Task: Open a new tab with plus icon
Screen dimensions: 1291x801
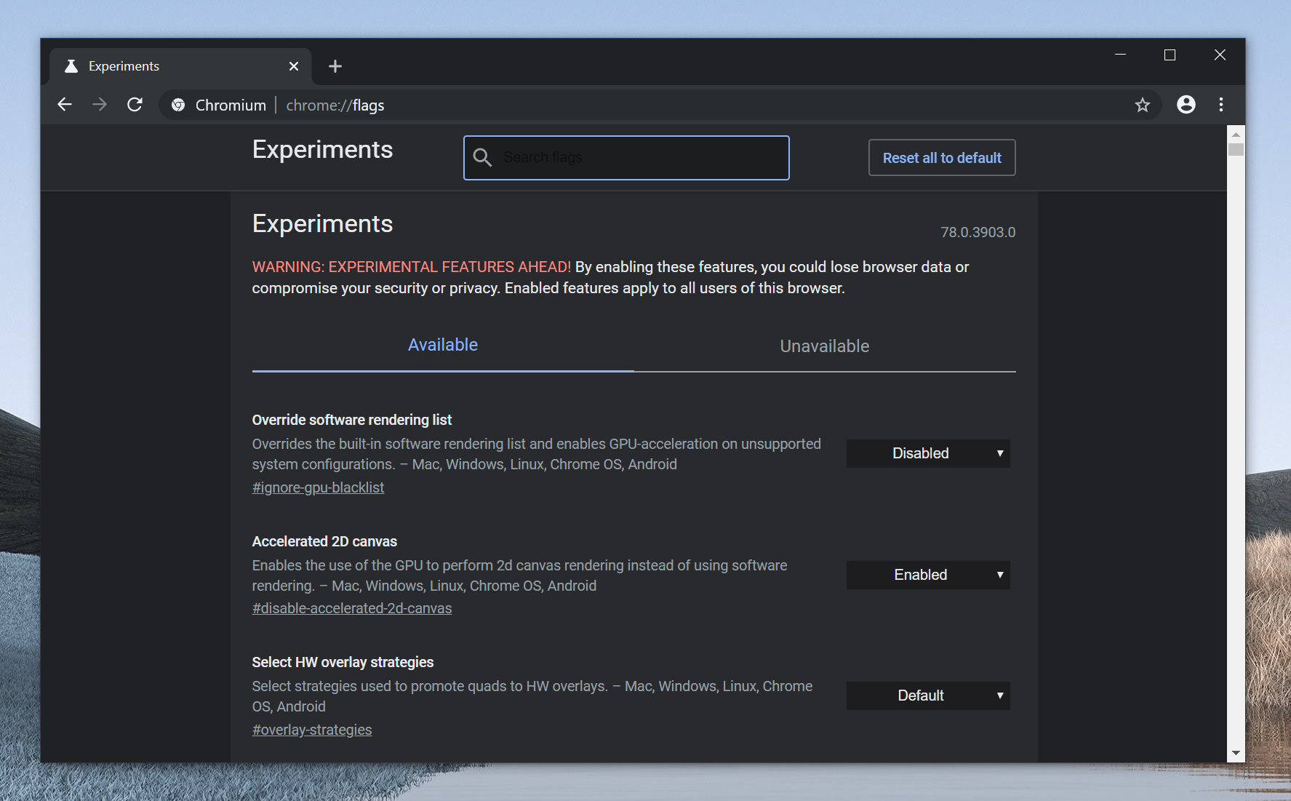Action: coord(335,66)
